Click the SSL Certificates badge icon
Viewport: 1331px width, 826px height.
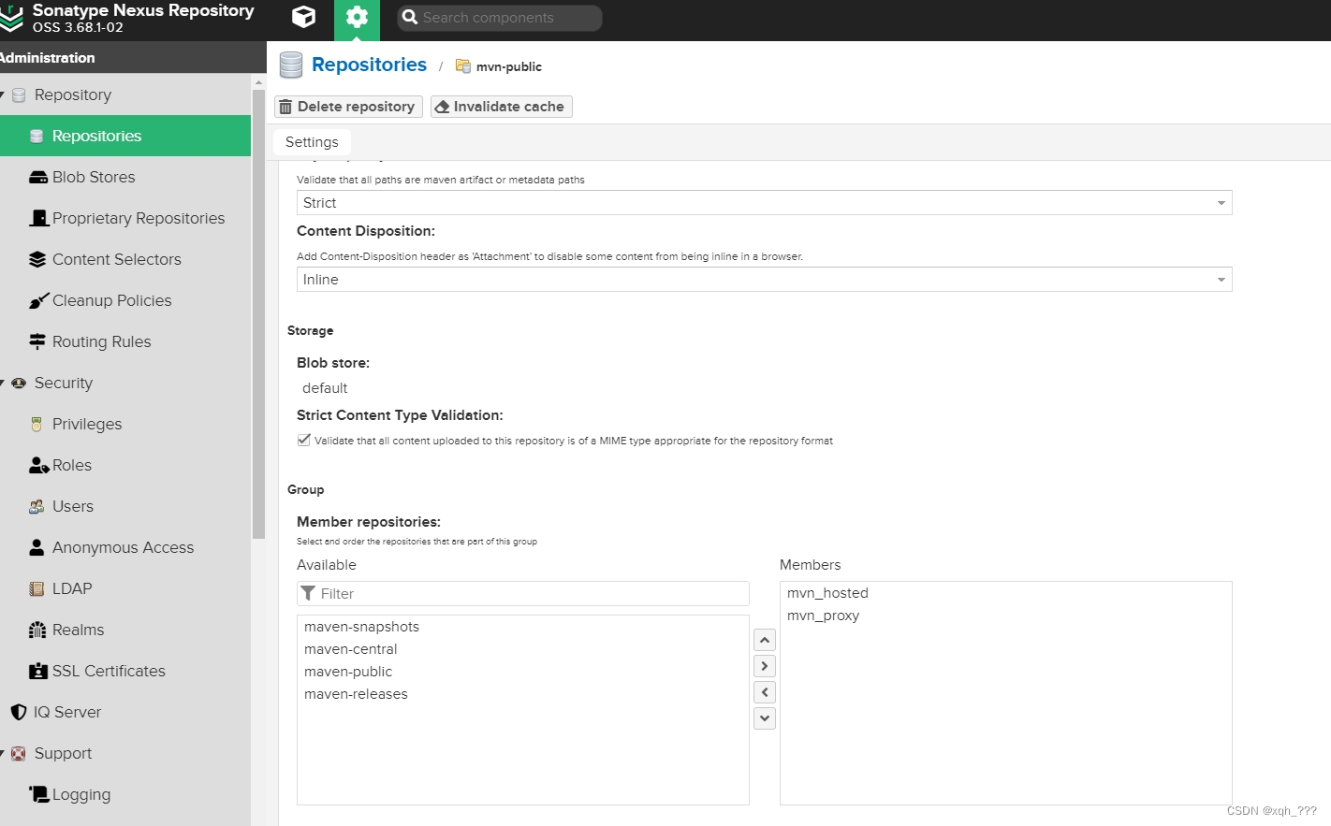click(38, 671)
